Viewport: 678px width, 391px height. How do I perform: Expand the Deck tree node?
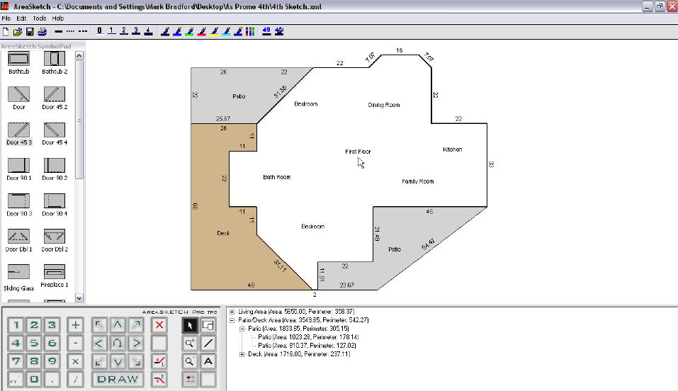click(x=242, y=354)
